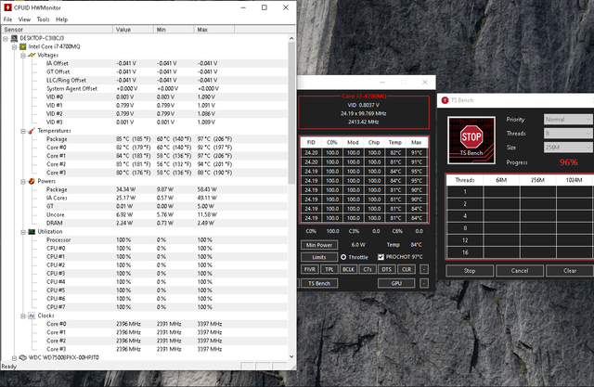Expand the WDC WD7500BPKX drive node

pos(15,358)
